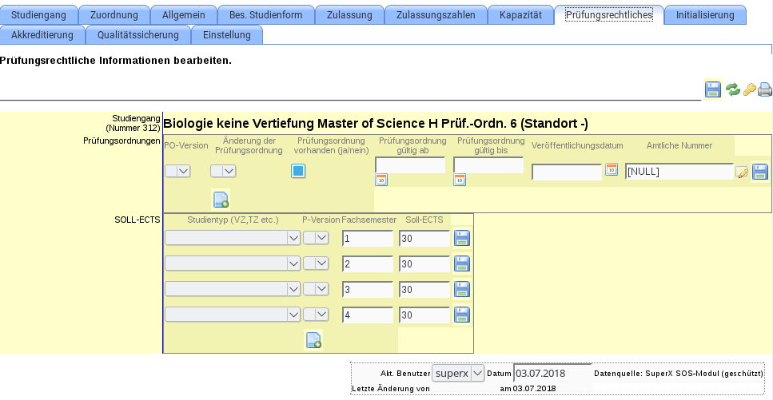The image size is (773, 400).
Task: Expand Studientyp dropdown for Fachsemester 1 row
Action: (x=232, y=238)
